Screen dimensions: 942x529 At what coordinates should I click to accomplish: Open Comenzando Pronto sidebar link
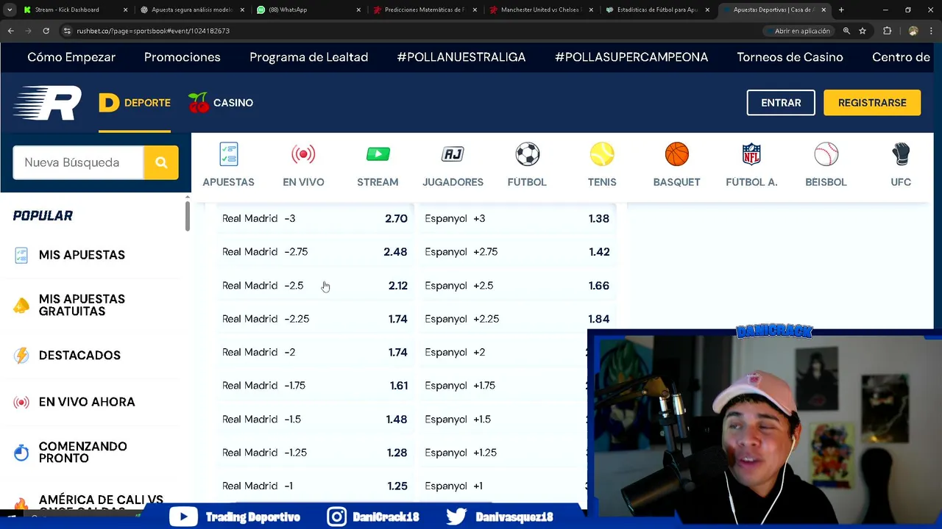[x=82, y=452]
